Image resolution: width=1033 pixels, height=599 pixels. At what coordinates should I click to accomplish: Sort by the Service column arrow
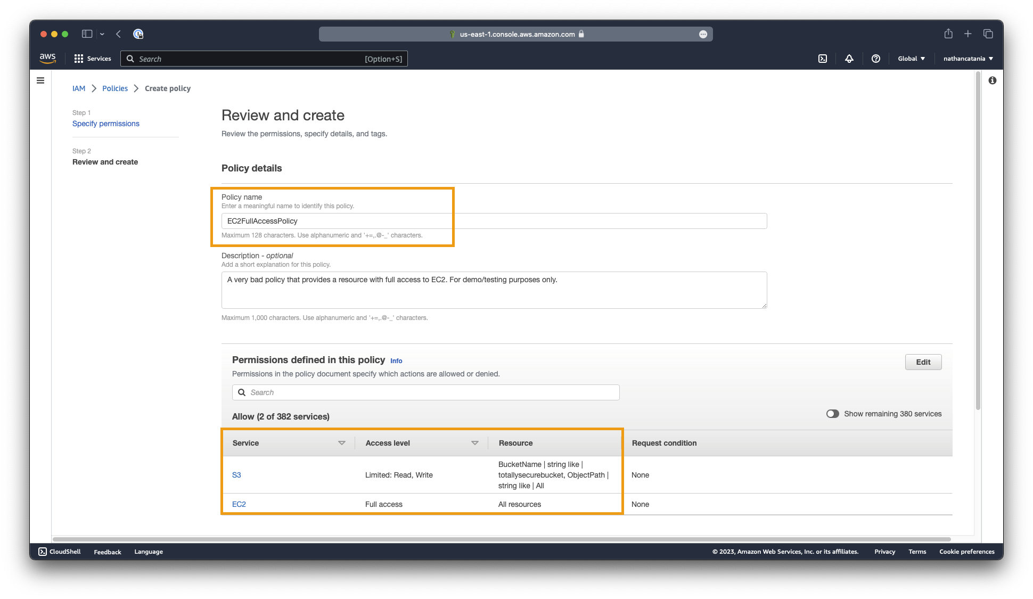pyautogui.click(x=342, y=443)
